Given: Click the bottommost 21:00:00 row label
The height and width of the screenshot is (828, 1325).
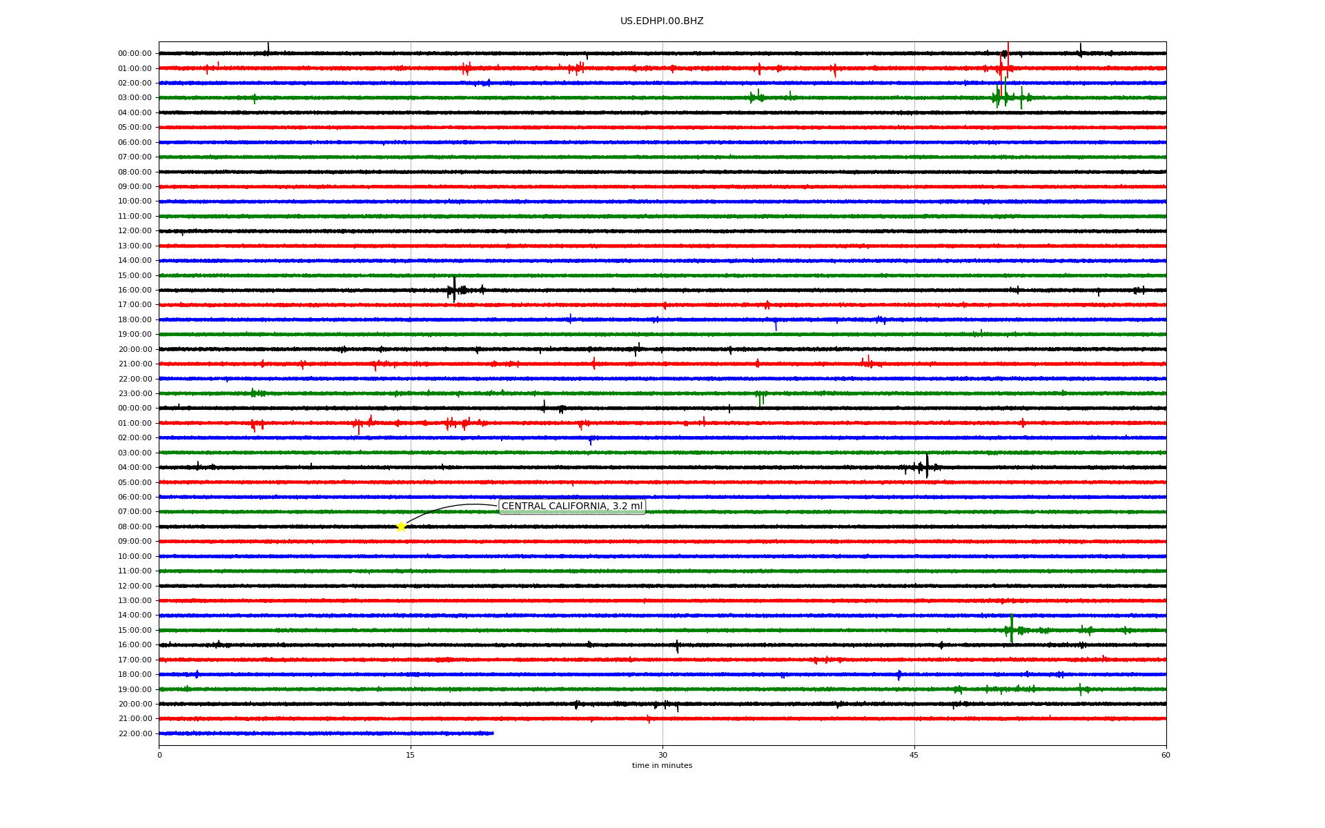Looking at the screenshot, I should (135, 718).
